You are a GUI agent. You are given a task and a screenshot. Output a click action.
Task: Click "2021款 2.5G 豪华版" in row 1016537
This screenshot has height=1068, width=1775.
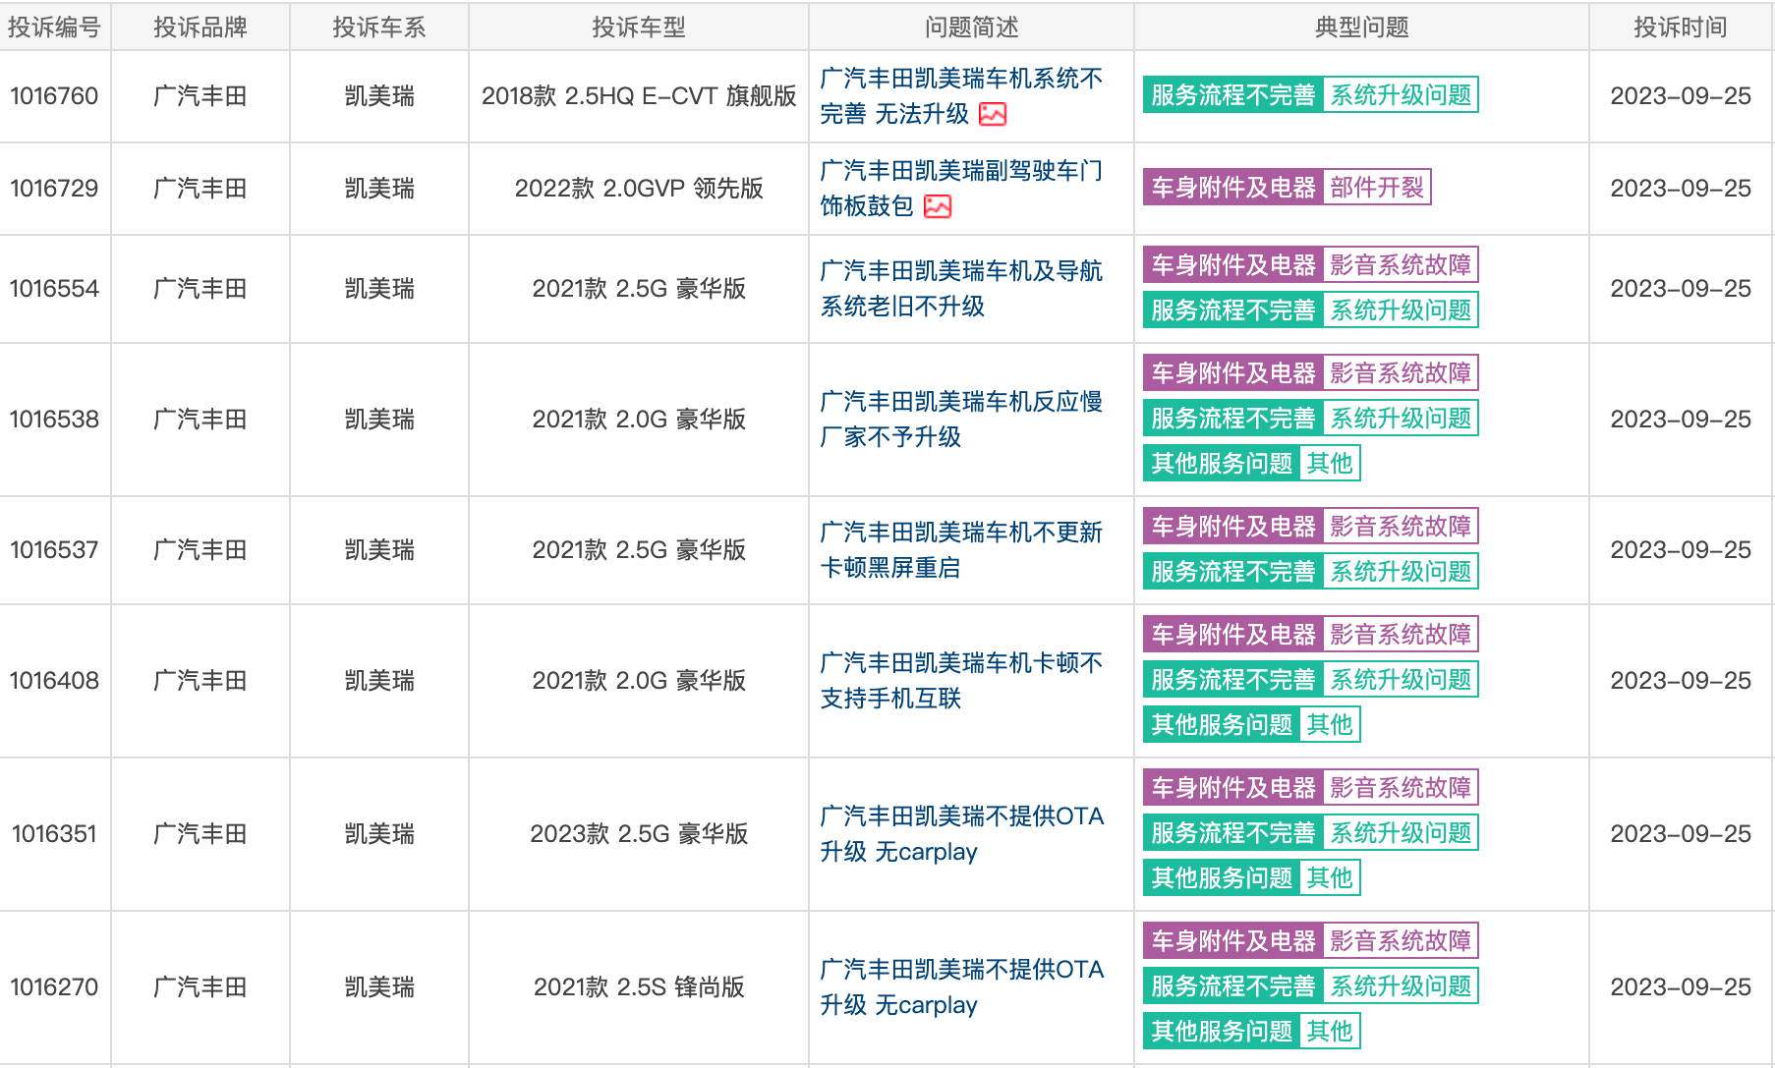[x=639, y=550]
